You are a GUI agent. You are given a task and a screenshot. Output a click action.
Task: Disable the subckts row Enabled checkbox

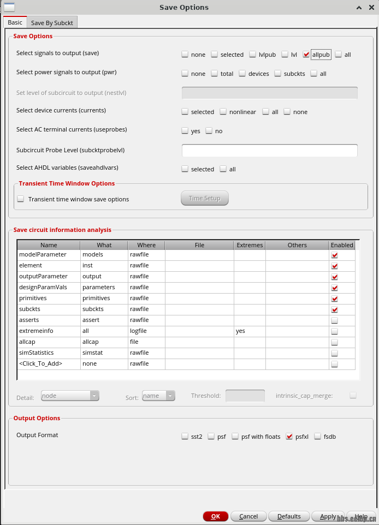334,309
